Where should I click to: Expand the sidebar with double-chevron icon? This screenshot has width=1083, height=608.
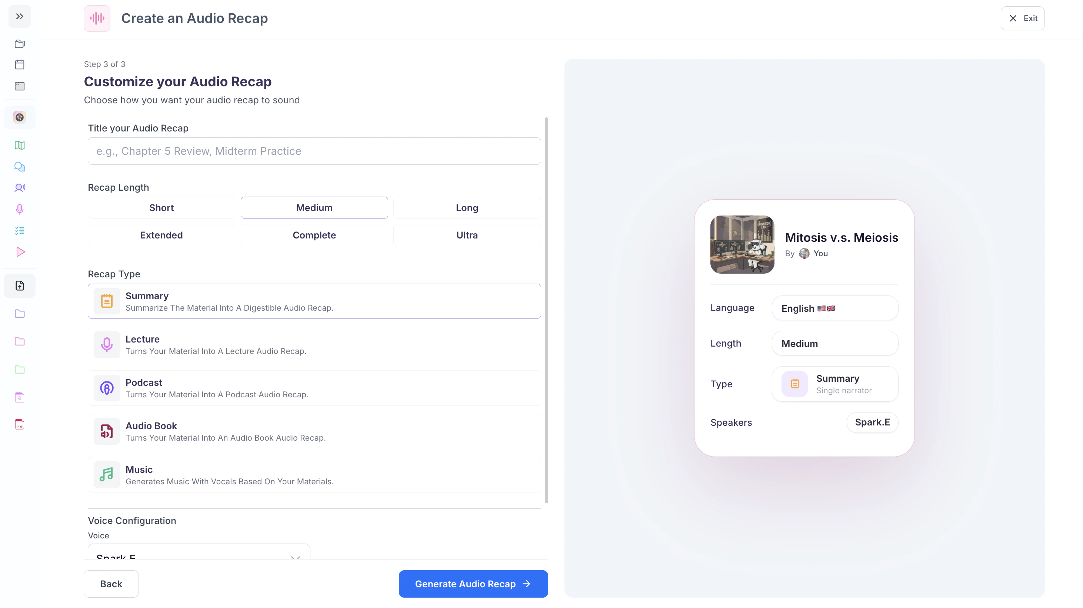[x=19, y=17]
